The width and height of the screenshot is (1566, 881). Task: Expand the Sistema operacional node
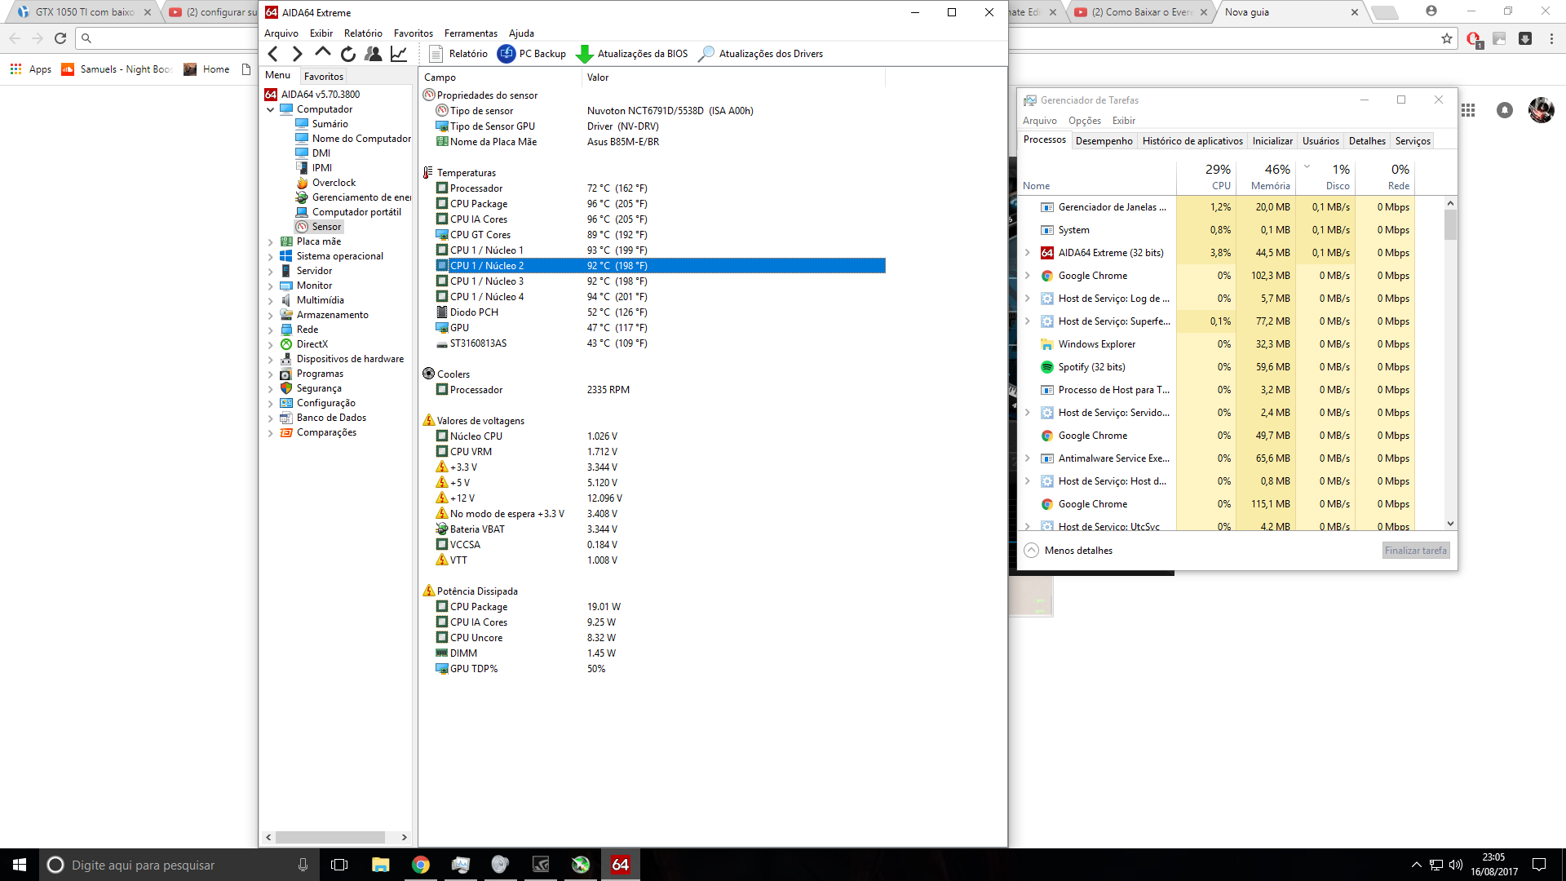[x=271, y=256]
